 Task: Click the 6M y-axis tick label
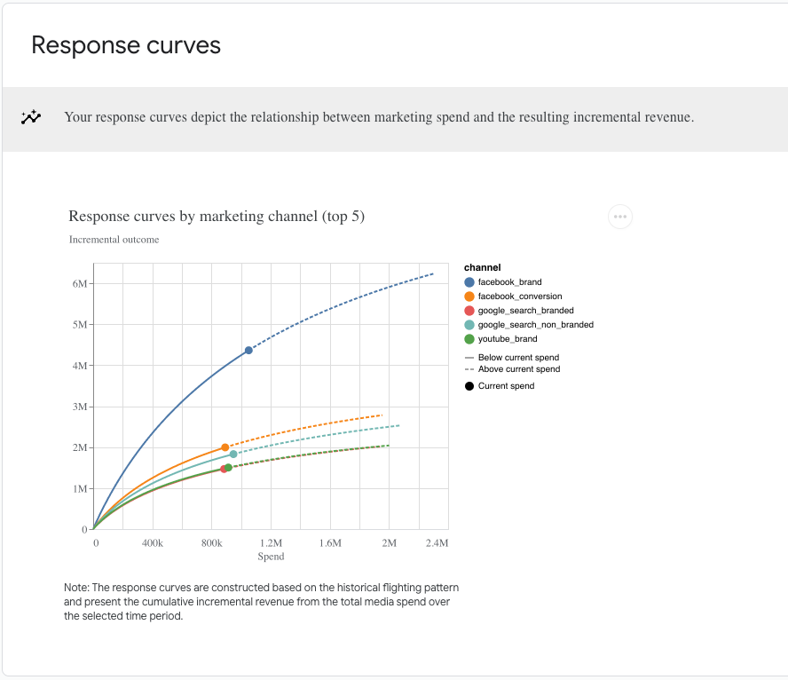pyautogui.click(x=80, y=284)
